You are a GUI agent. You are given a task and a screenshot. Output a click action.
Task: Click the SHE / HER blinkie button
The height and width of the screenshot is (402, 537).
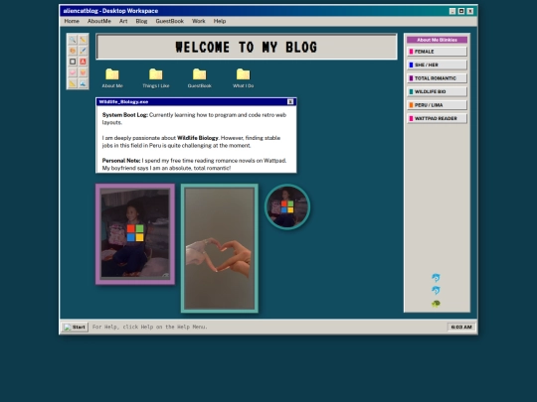tap(437, 65)
